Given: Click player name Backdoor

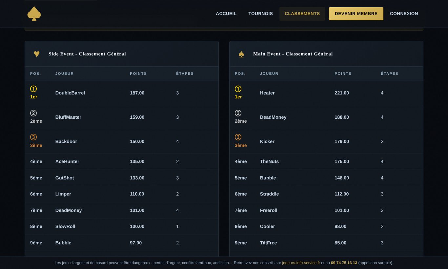Looking at the screenshot, I should [x=66, y=141].
